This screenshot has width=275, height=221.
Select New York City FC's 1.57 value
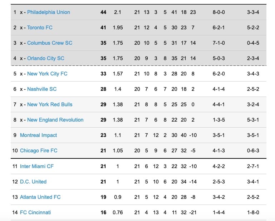tap(118, 74)
